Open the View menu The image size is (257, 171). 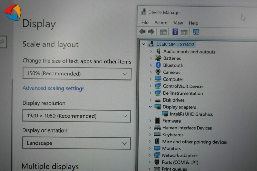[x=178, y=23]
